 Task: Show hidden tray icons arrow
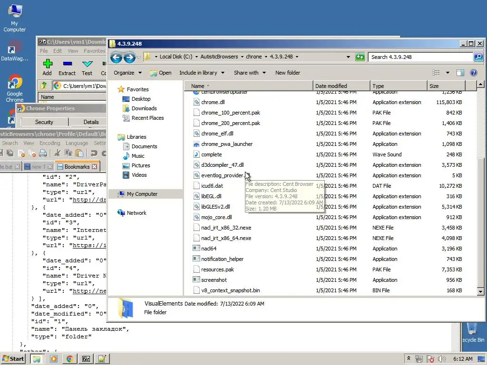pyautogui.click(x=409, y=358)
